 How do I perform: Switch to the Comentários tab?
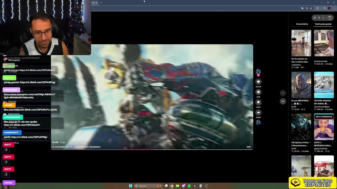[302, 24]
